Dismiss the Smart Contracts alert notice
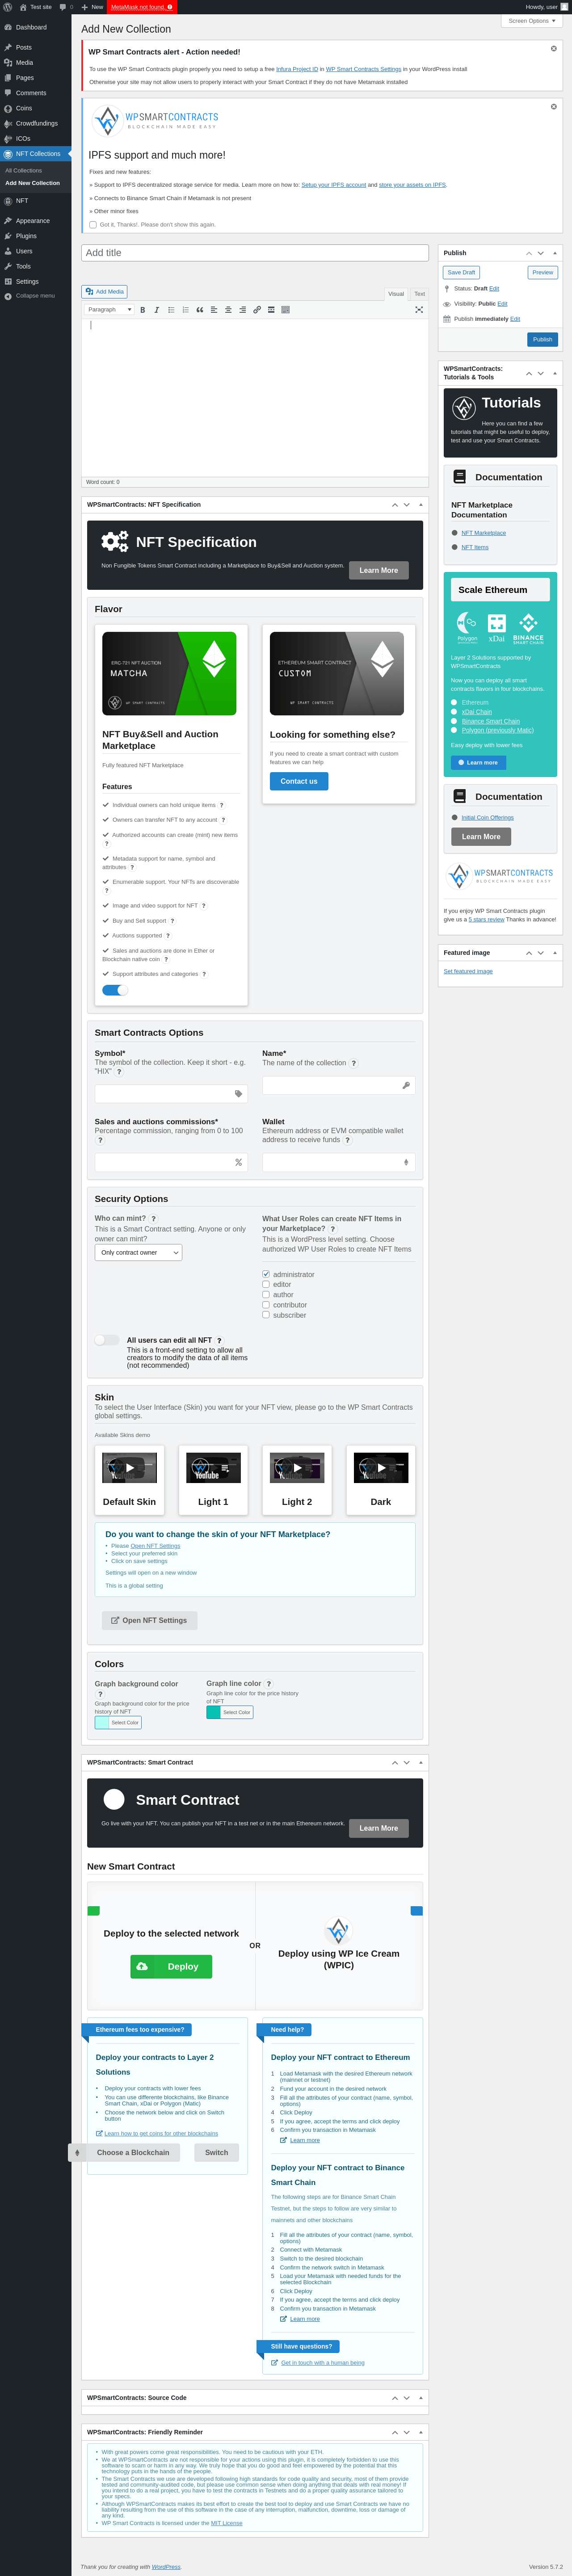This screenshot has width=572, height=2576. click(554, 48)
